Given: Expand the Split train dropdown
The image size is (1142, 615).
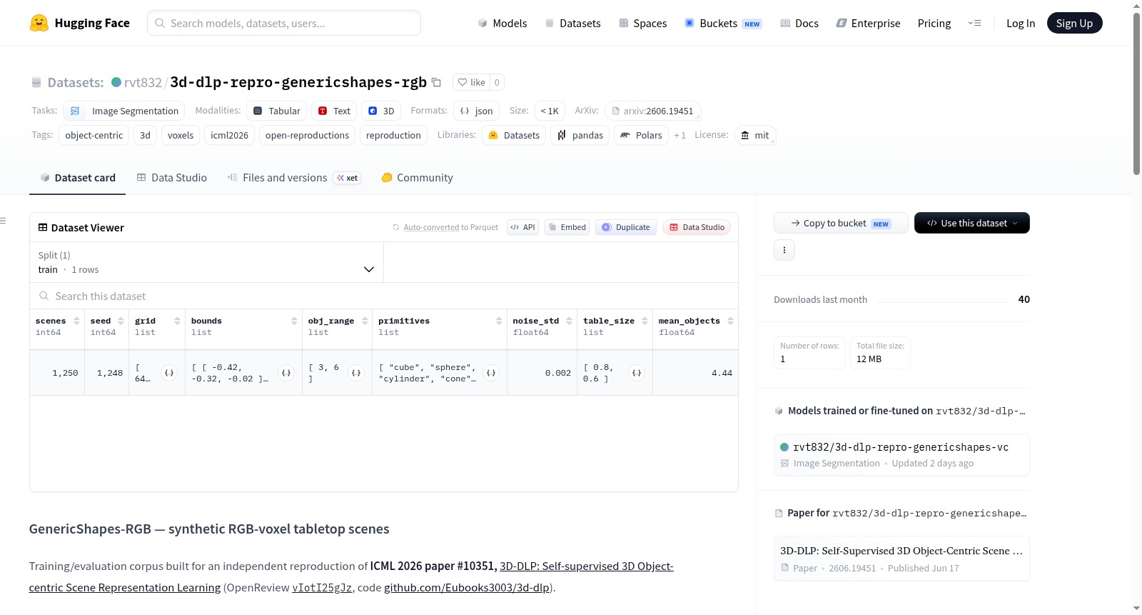Looking at the screenshot, I should point(206,262).
